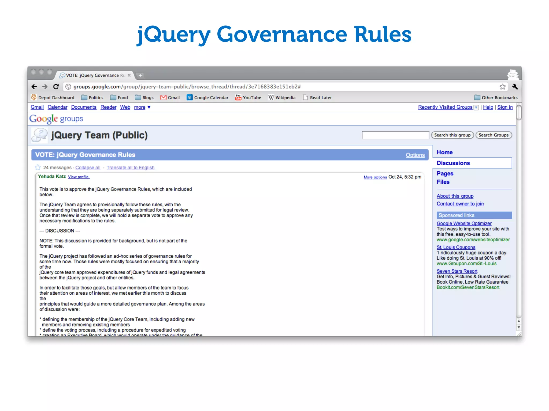Click the 'Oct 24, 5:32 pm' timestamp
This screenshot has height=411, width=549.
coord(405,177)
